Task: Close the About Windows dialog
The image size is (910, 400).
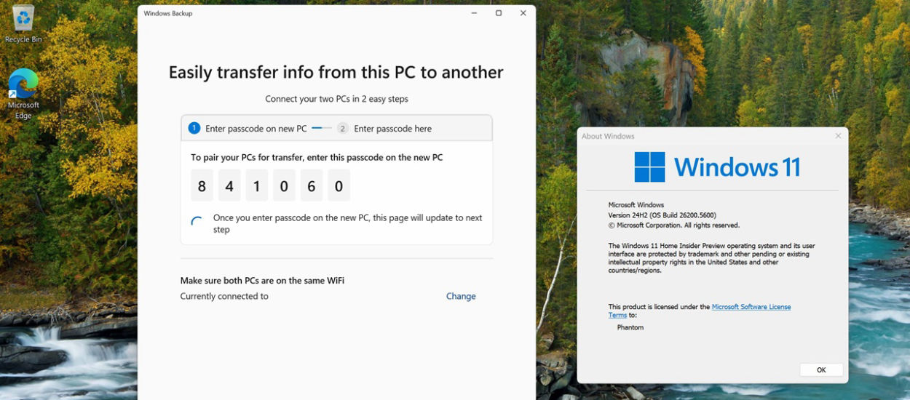Action: (838, 136)
